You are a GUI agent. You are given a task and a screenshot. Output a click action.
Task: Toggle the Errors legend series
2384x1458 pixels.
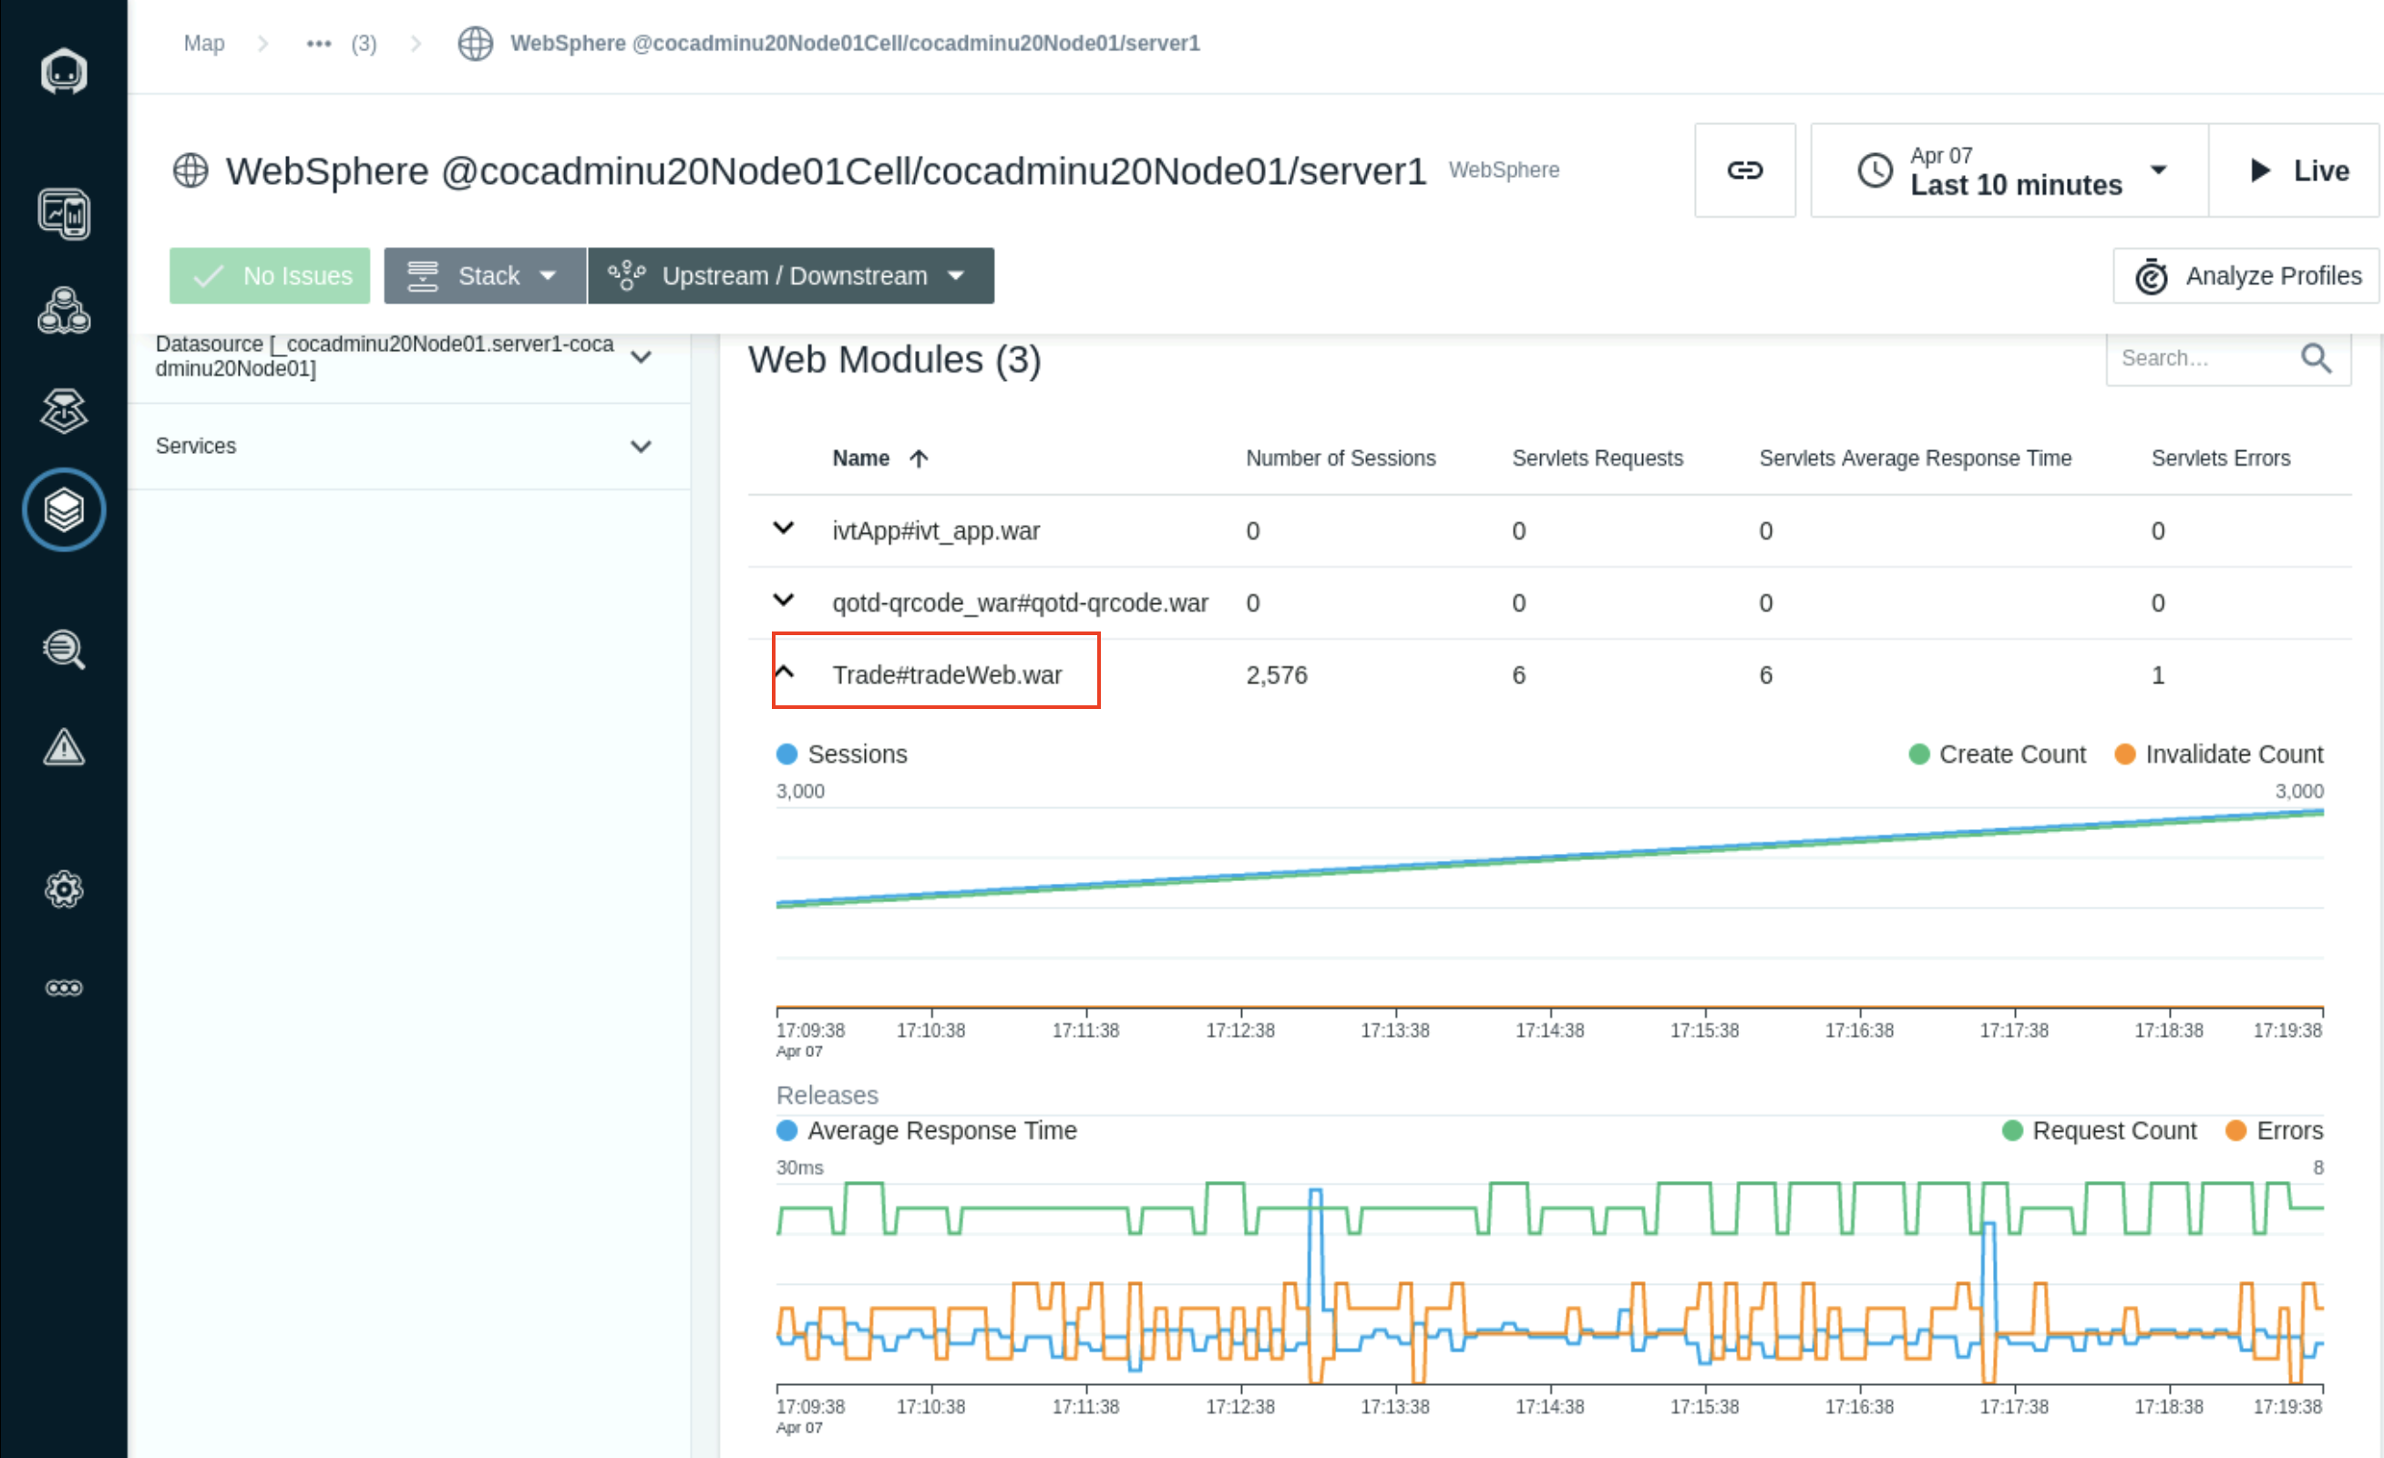coord(2274,1131)
